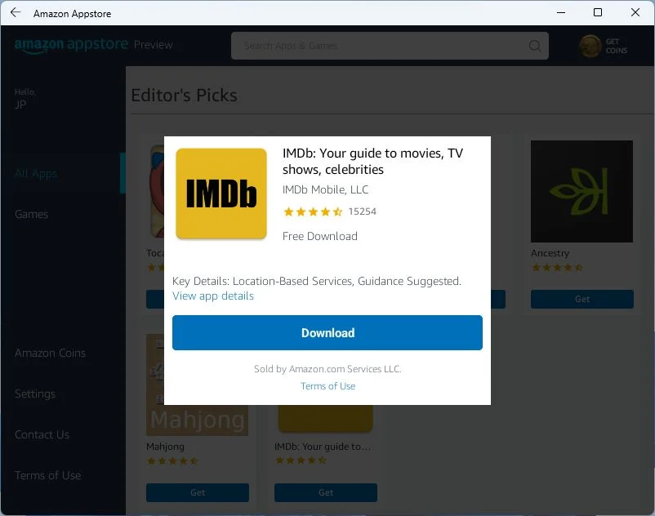655x516 pixels.
Task: Minimize the Amazon Appstore window
Action: [x=561, y=12]
